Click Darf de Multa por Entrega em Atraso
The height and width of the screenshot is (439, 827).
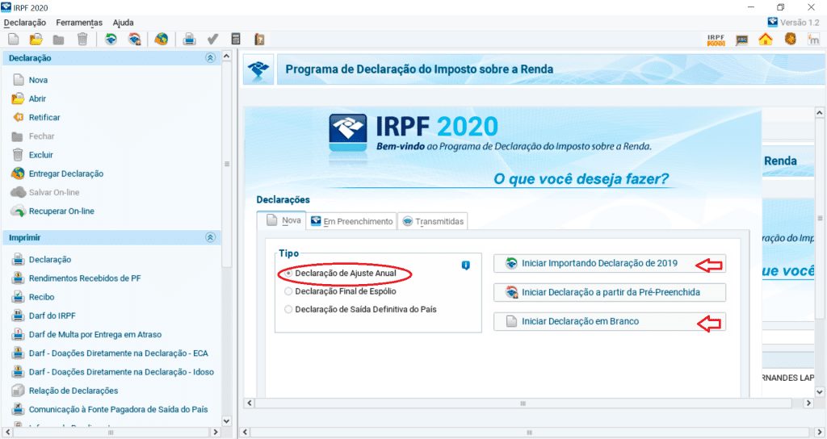tap(95, 335)
